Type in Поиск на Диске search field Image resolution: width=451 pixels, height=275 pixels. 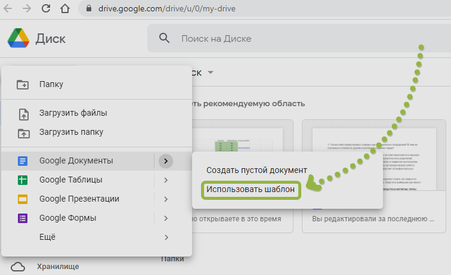[298, 39]
